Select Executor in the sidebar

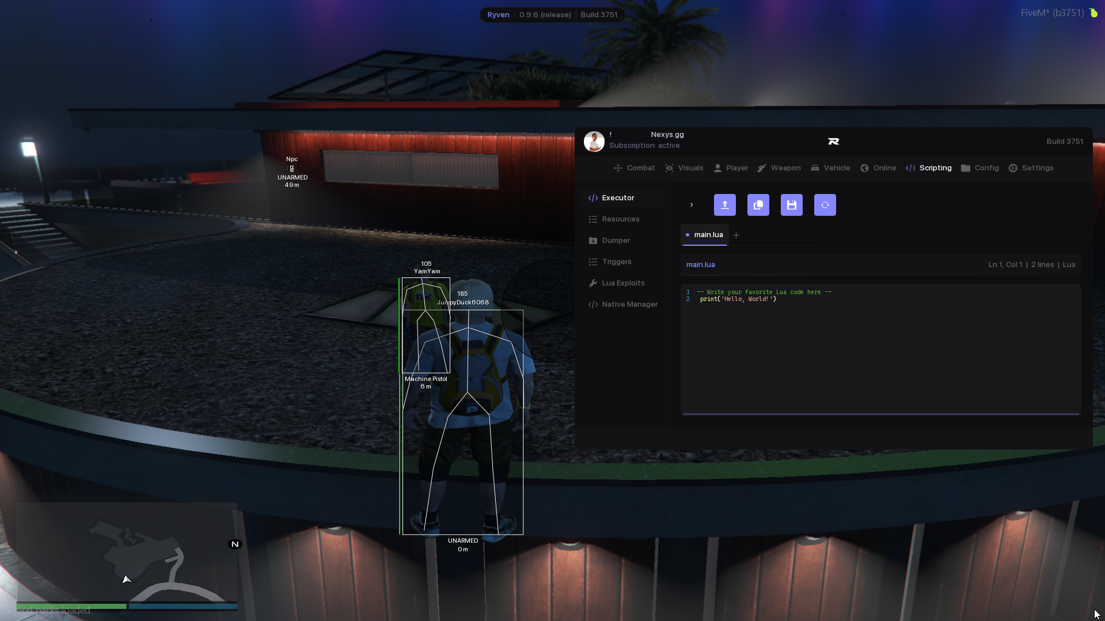(x=622, y=198)
